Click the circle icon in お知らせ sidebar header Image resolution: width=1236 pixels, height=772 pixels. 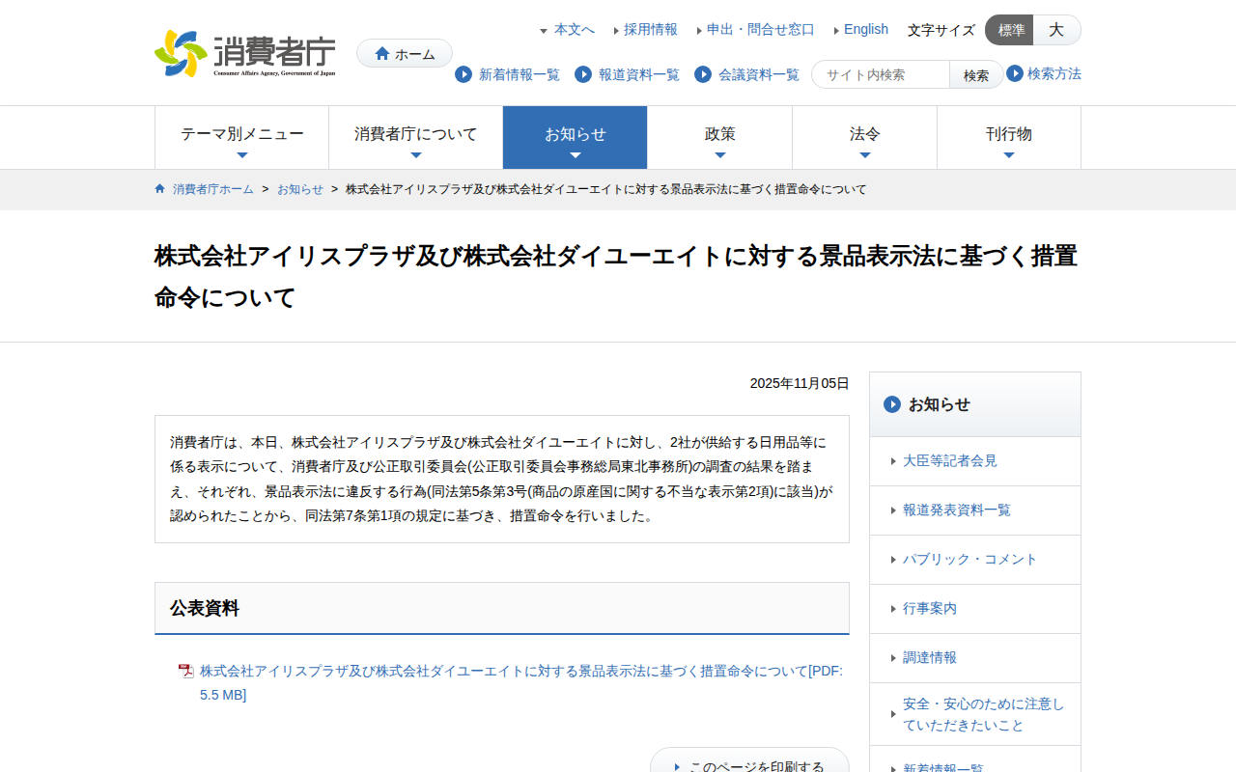click(892, 404)
